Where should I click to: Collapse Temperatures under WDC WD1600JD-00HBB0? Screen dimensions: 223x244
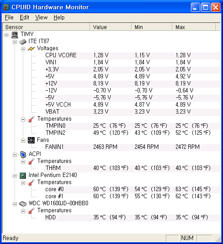pyautogui.click(x=23, y=211)
